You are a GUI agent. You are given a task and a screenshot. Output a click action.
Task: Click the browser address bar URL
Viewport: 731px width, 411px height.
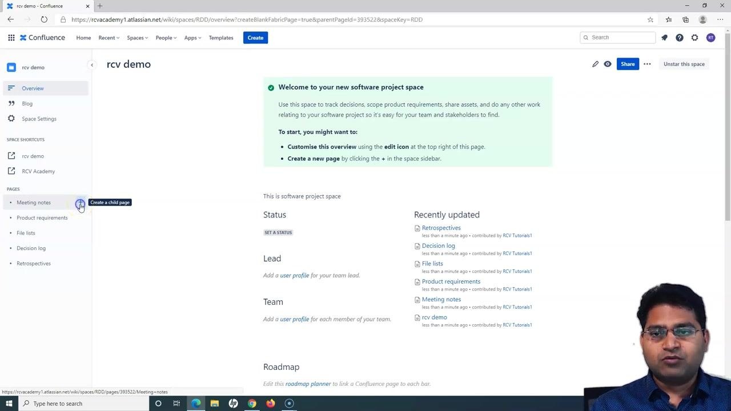click(247, 19)
